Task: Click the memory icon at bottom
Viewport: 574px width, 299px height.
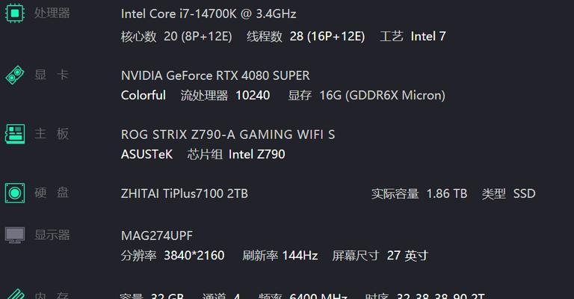Action: [15, 295]
